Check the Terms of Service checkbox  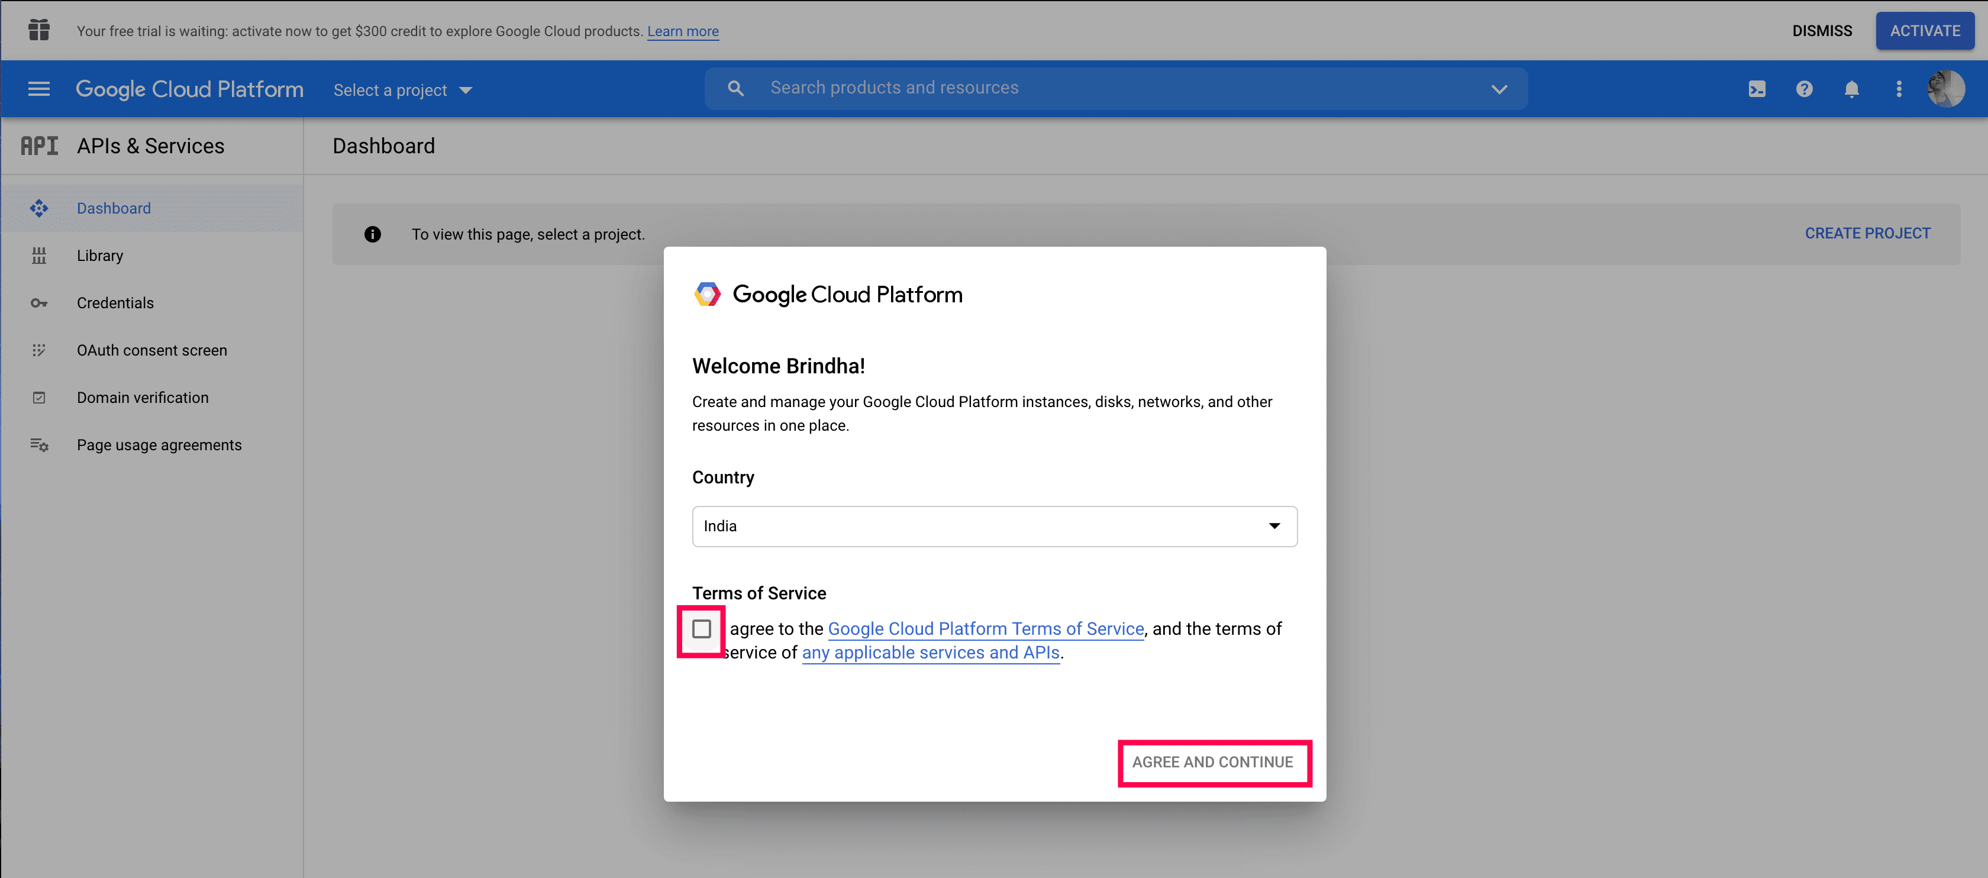tap(702, 629)
